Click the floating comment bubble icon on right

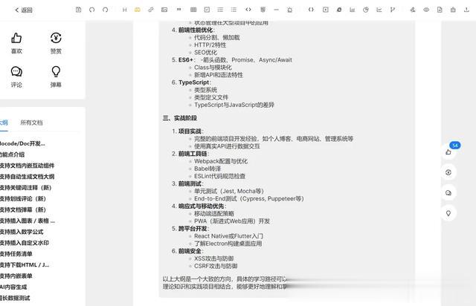[448, 193]
